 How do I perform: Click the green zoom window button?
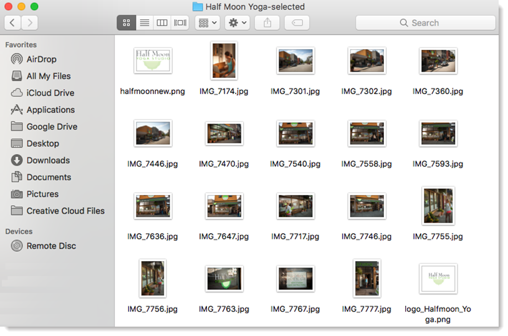(x=34, y=6)
